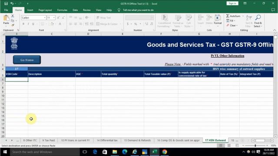Click the Clear eraser icon
The height and width of the screenshot is (156, 278).
pos(228,26)
